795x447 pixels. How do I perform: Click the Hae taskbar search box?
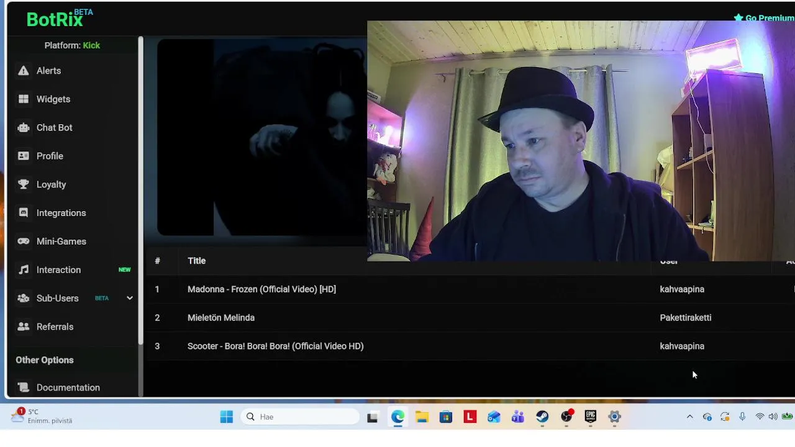click(x=301, y=417)
